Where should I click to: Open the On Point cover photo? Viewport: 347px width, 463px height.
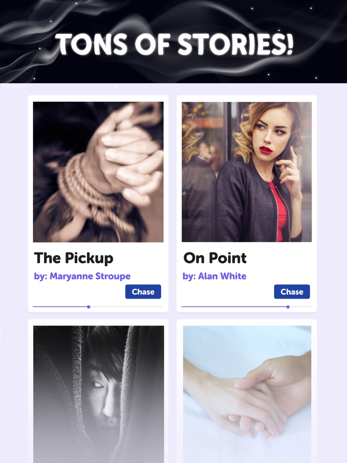click(x=247, y=172)
